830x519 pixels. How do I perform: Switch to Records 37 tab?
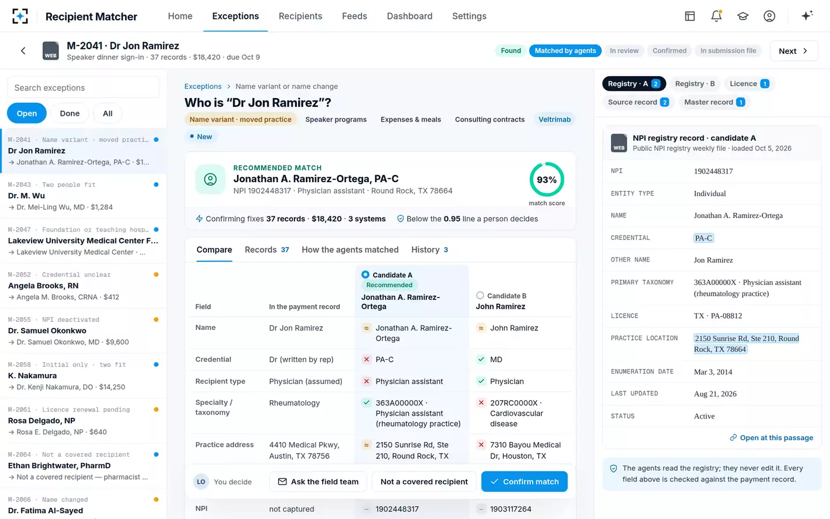267,250
